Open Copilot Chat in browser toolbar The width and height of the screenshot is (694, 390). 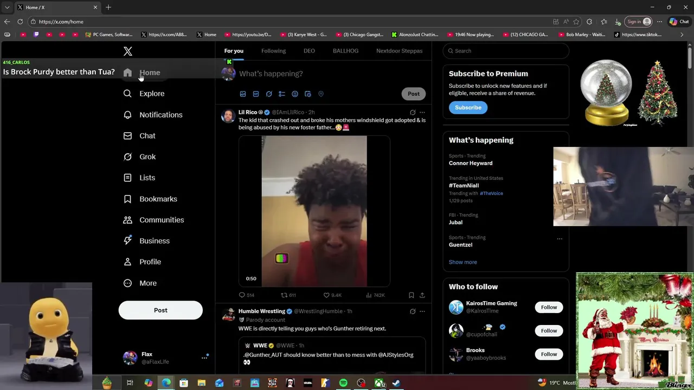coord(679,22)
